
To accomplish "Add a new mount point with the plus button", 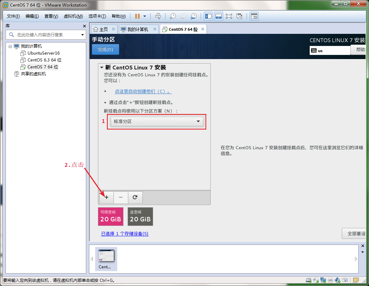I will (106, 197).
